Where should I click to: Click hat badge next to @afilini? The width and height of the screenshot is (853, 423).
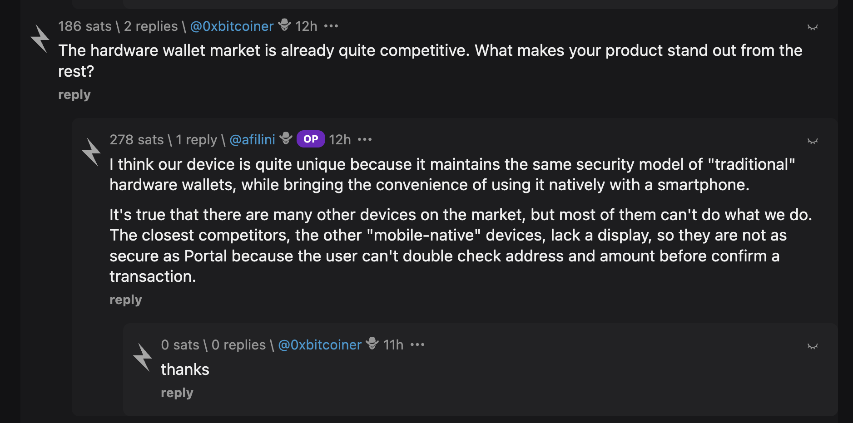tap(286, 138)
